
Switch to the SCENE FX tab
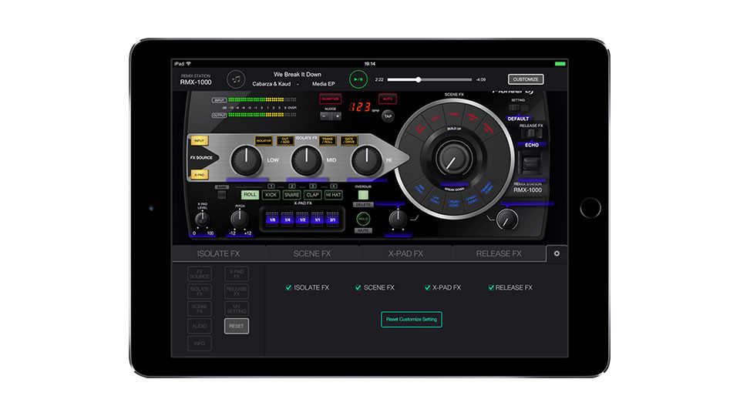coord(312,253)
